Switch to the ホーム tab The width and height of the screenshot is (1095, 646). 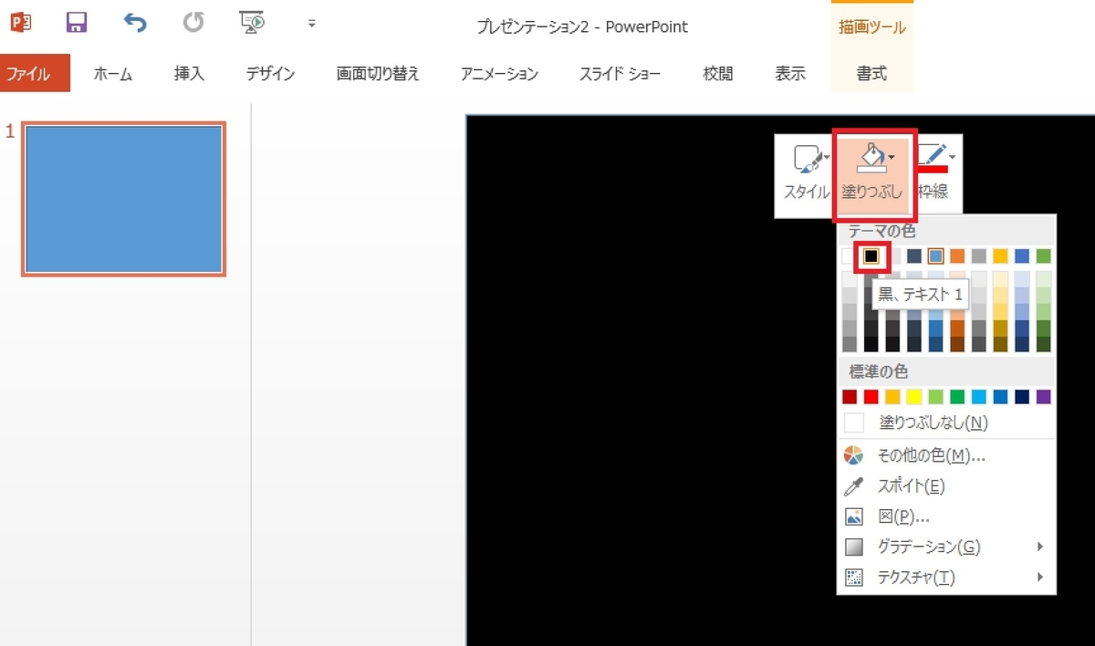113,74
